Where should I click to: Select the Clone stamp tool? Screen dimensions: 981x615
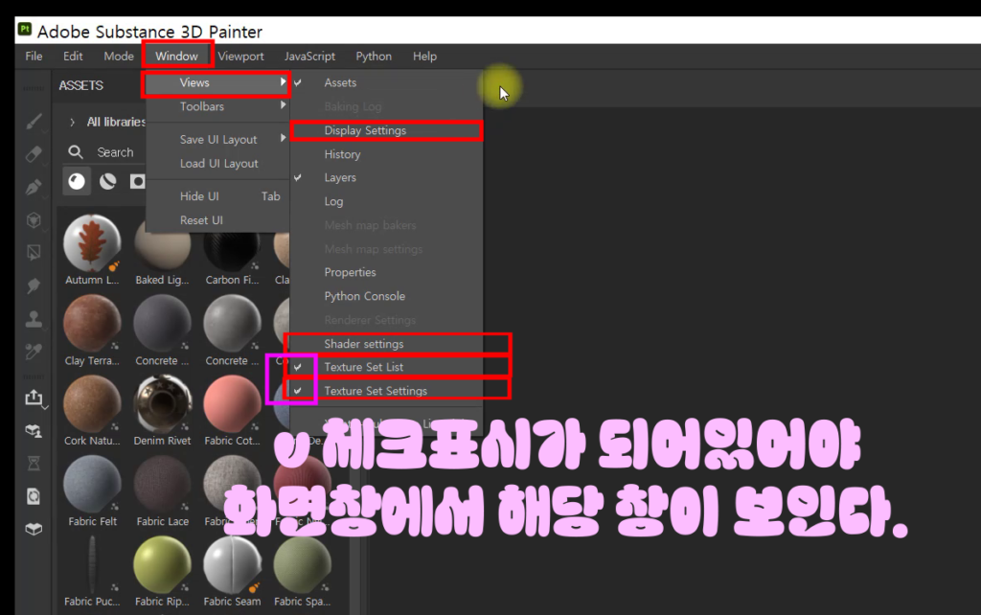click(x=34, y=319)
